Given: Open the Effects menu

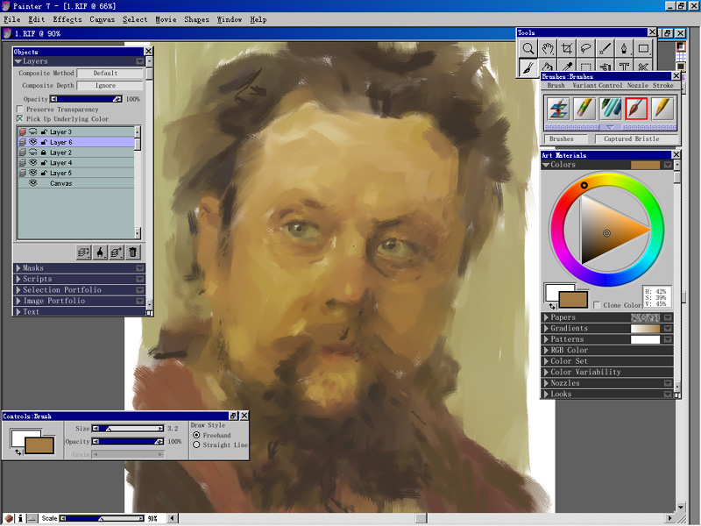Looking at the screenshot, I should pos(67,19).
